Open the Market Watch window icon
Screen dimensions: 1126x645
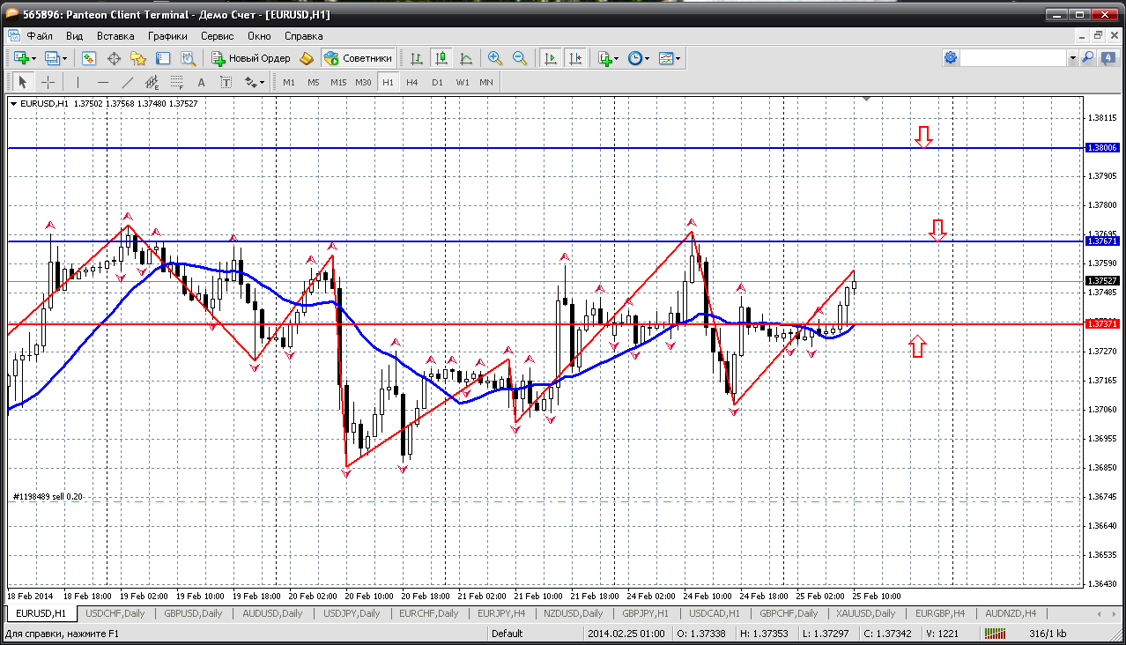click(x=89, y=58)
